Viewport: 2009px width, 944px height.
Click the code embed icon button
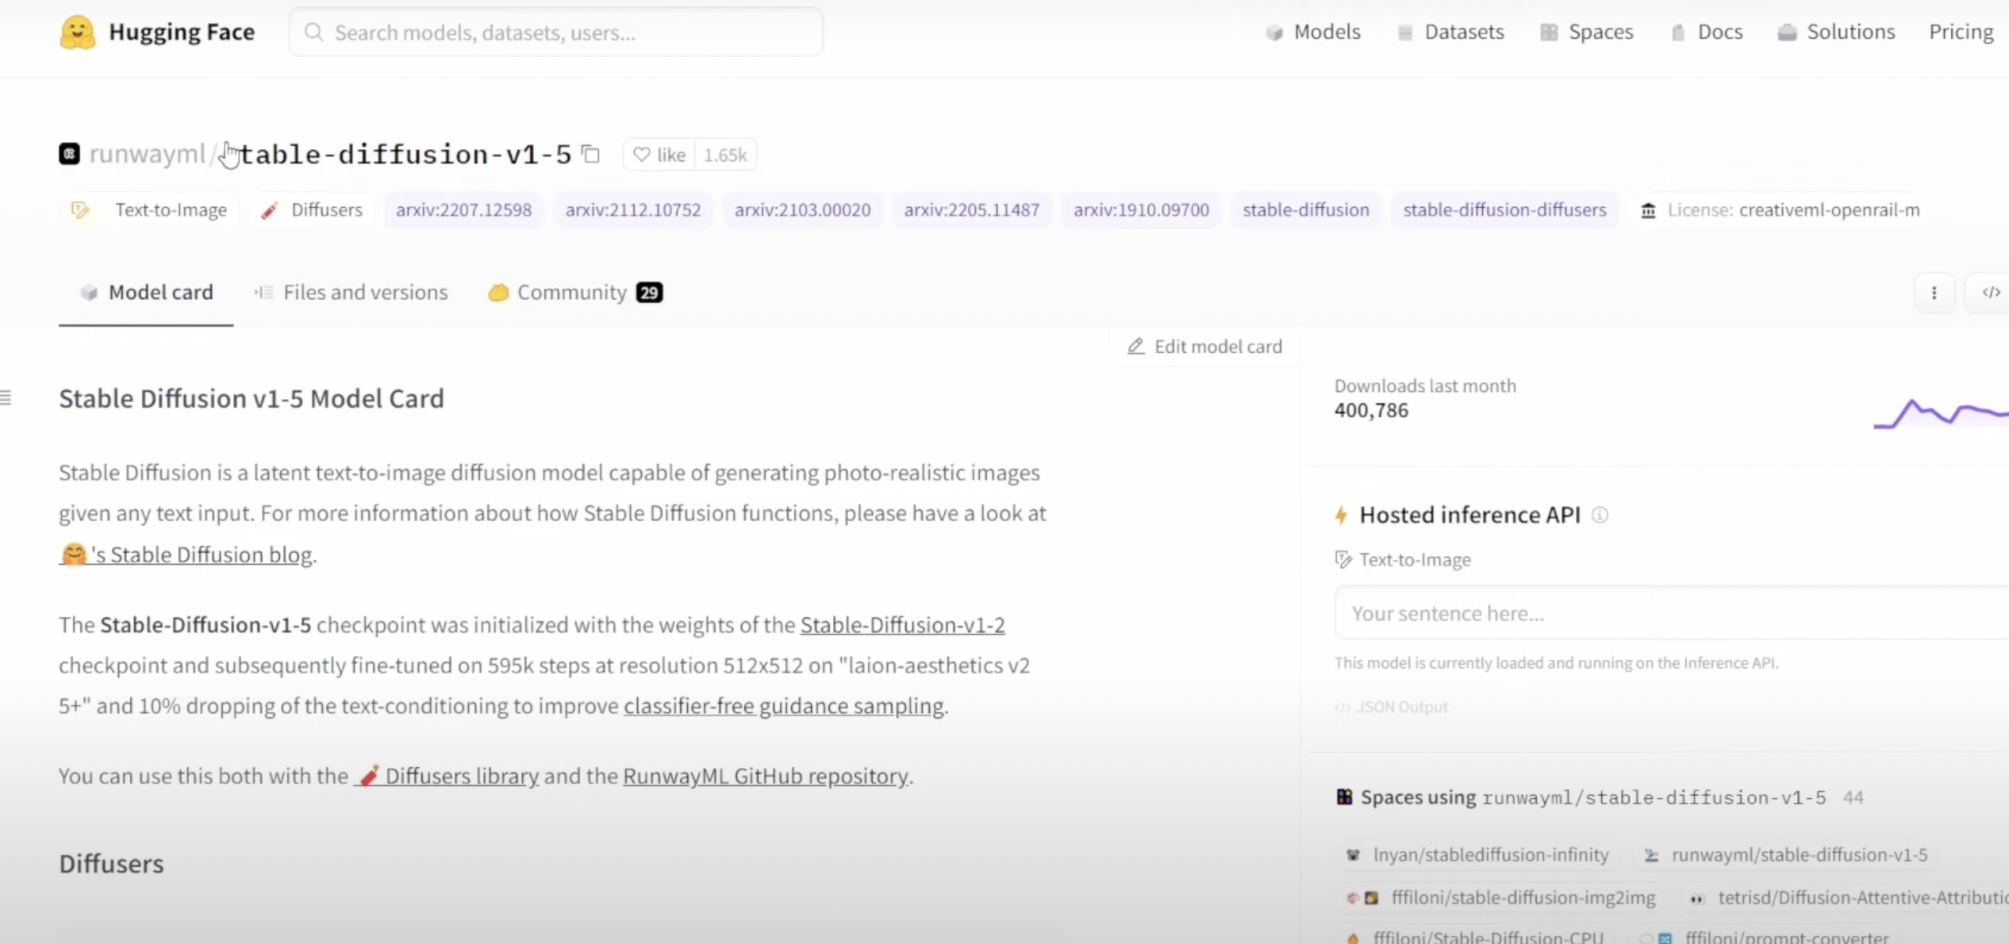(x=1991, y=293)
